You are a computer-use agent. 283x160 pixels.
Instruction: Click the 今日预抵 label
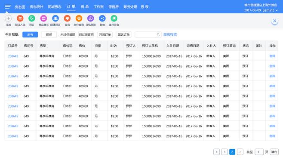12,34
